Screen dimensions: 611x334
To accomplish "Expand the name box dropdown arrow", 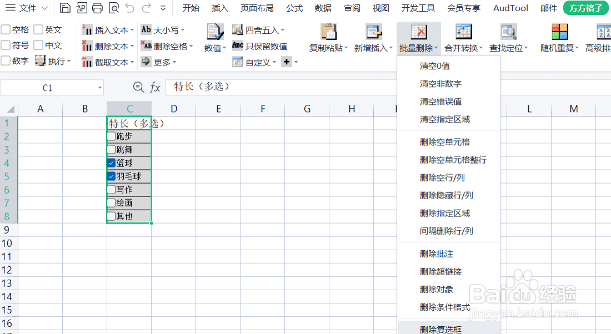I will click(100, 88).
